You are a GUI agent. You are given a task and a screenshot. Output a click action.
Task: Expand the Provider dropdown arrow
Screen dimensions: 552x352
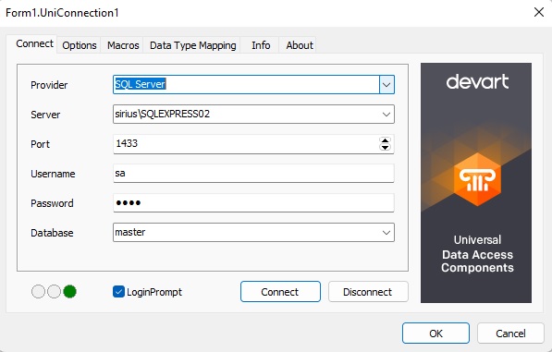click(386, 85)
